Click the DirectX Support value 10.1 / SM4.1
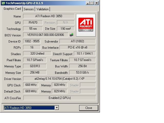The height and width of the screenshot is (123, 164). [85, 54]
